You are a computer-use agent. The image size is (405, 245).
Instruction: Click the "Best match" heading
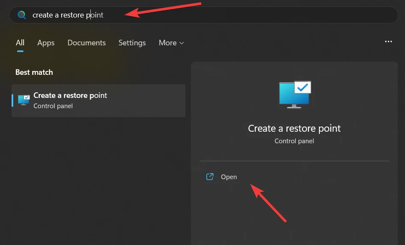point(34,72)
